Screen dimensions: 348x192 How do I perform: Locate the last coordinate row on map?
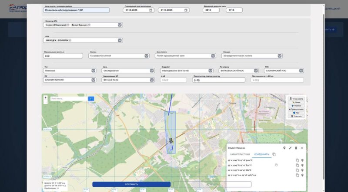pos(302,175)
